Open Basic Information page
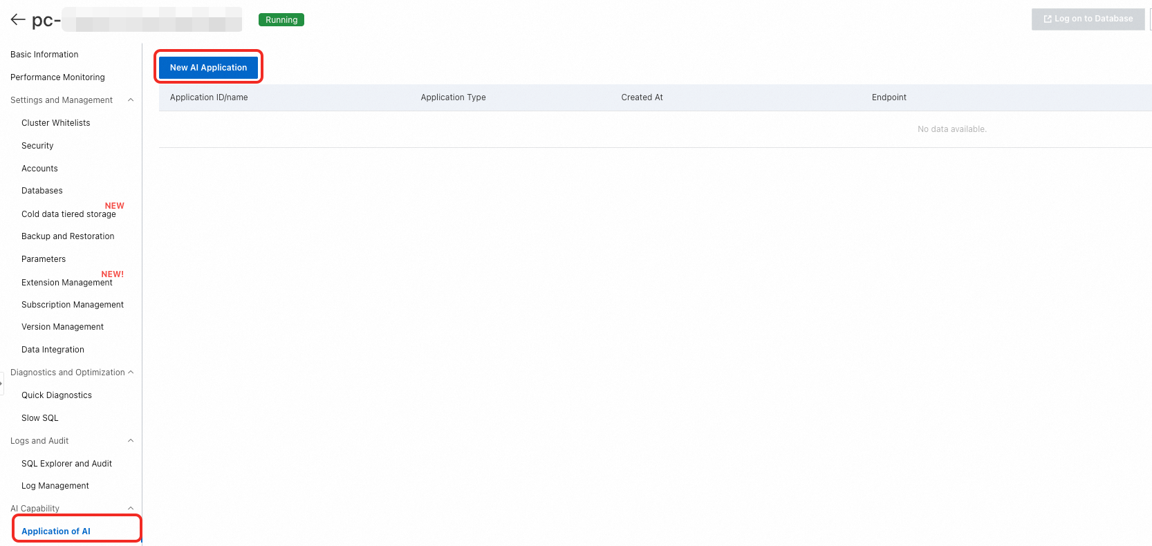The height and width of the screenshot is (546, 1152). (x=44, y=55)
